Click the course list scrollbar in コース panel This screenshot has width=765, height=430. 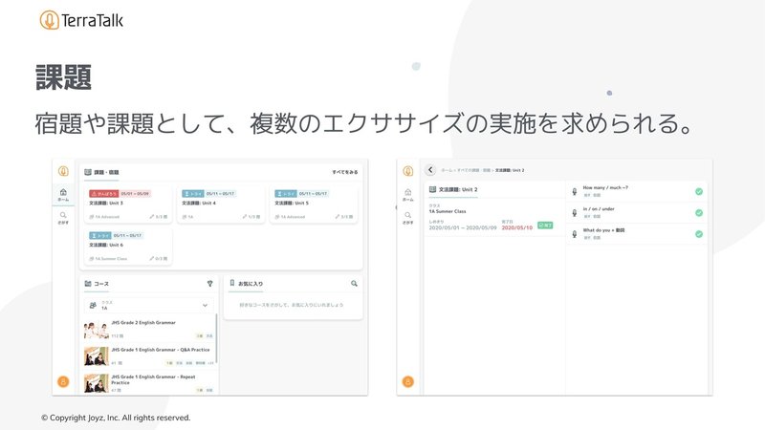(216, 339)
